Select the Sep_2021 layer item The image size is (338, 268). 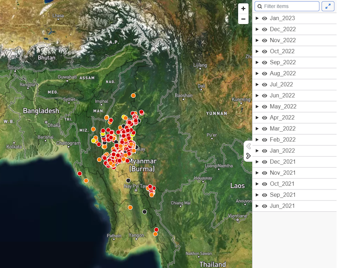pyautogui.click(x=282, y=195)
